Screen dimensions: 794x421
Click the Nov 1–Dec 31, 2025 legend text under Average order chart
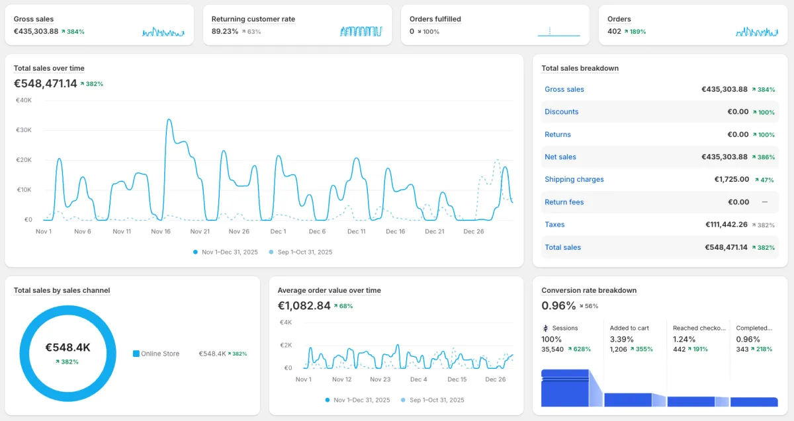click(x=362, y=400)
